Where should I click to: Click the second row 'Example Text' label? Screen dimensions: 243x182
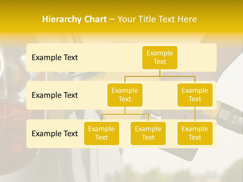pos(54,95)
